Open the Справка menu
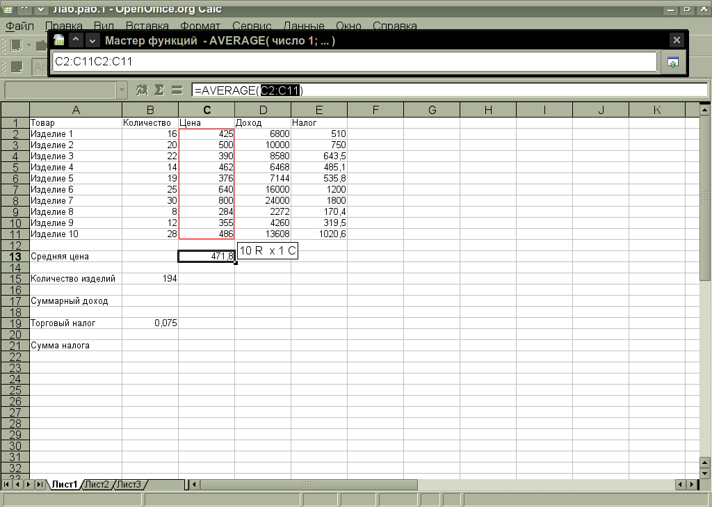 pos(394,26)
